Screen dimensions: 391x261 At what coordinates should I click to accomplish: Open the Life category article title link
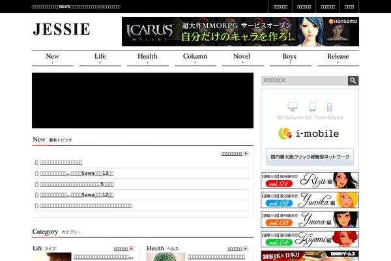[104, 256]
